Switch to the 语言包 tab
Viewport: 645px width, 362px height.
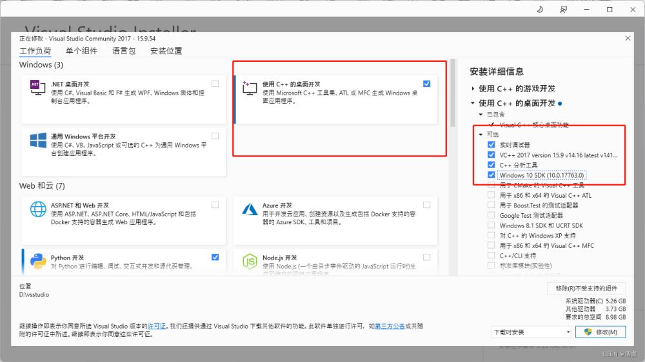[x=124, y=51]
